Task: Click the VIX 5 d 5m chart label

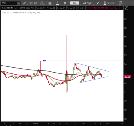Action: click(7, 8)
